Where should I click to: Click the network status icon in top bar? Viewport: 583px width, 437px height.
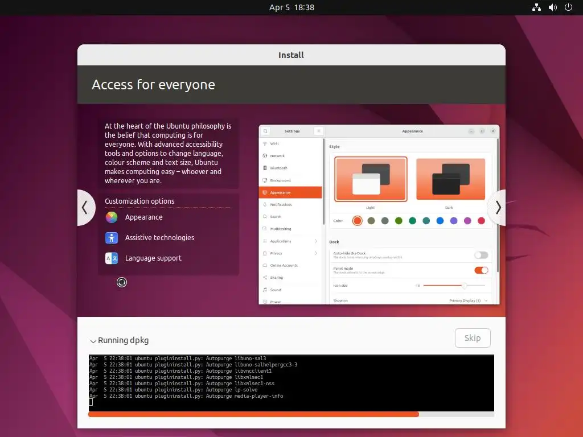click(536, 7)
